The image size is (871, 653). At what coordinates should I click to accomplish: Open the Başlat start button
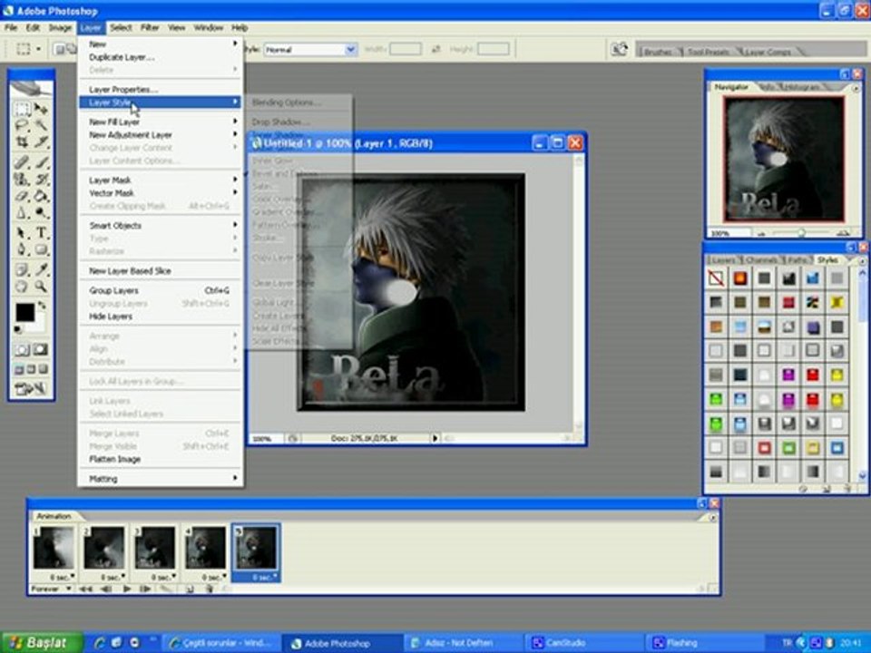[x=41, y=643]
